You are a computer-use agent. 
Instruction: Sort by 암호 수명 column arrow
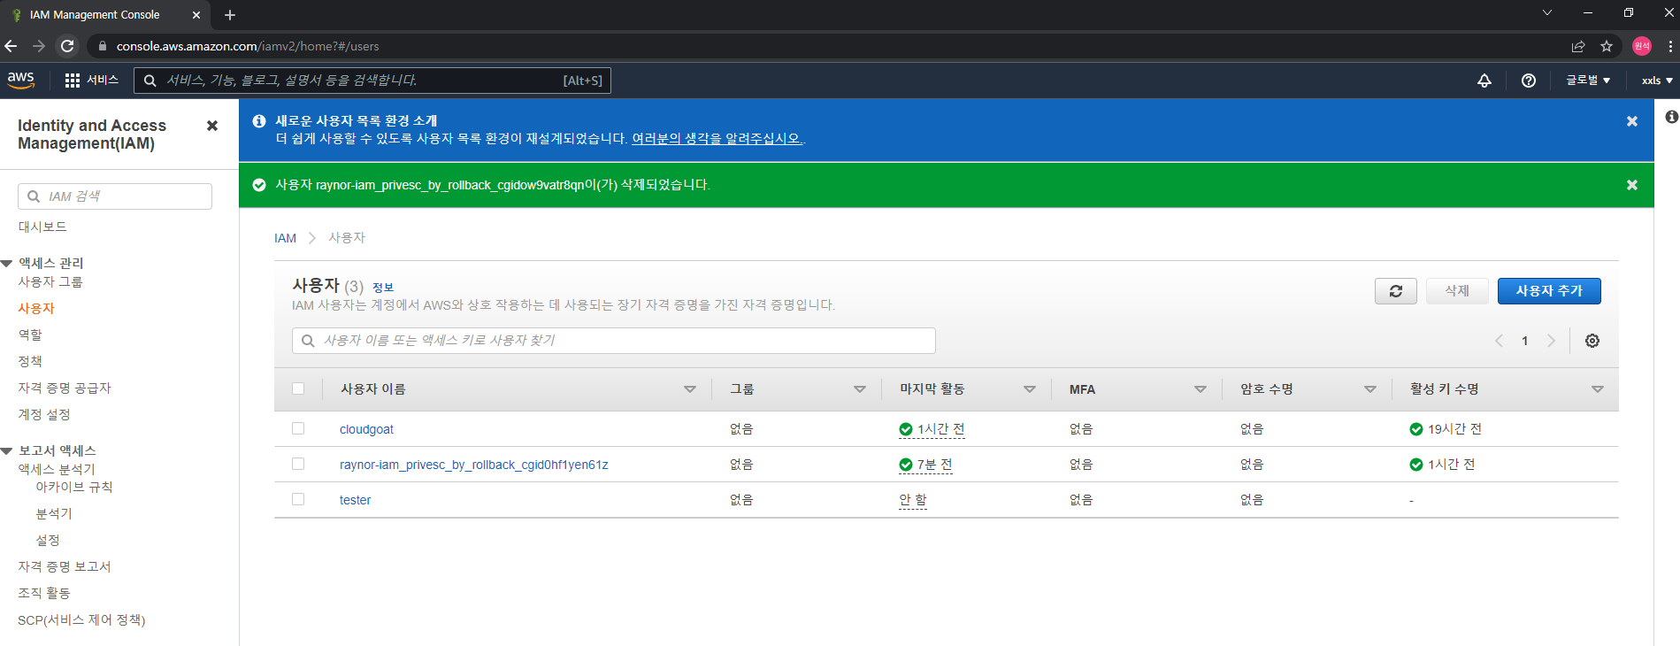(x=1370, y=389)
